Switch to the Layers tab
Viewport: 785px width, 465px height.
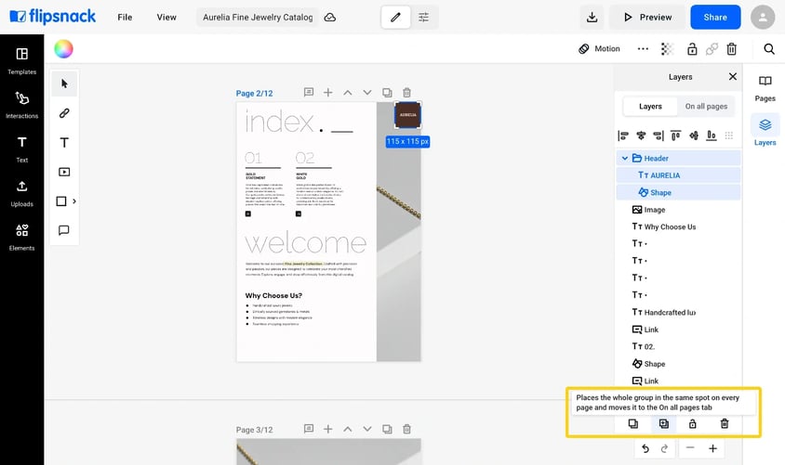coord(650,107)
